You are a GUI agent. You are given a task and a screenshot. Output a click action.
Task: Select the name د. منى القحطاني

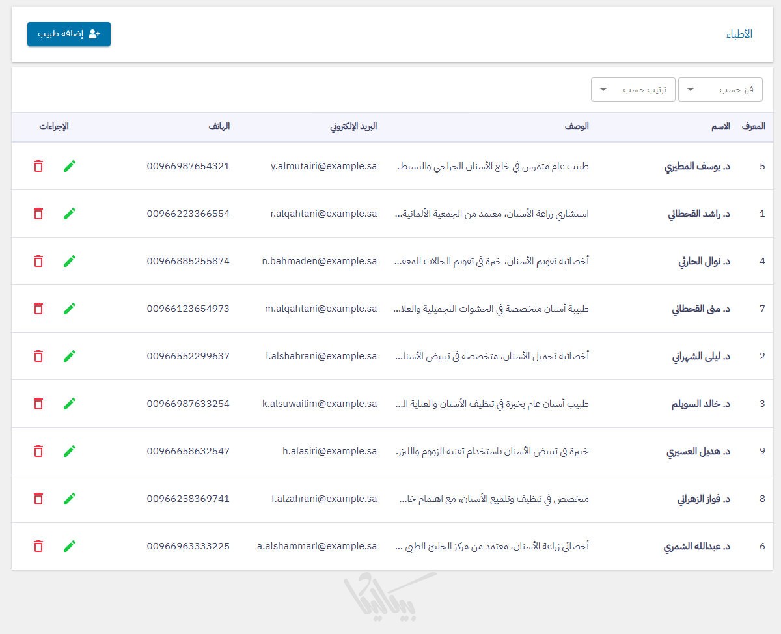tap(701, 309)
